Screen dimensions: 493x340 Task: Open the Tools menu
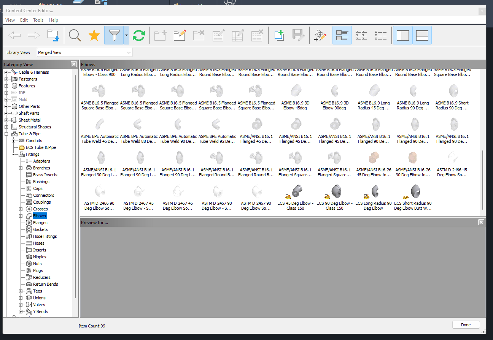(x=38, y=20)
